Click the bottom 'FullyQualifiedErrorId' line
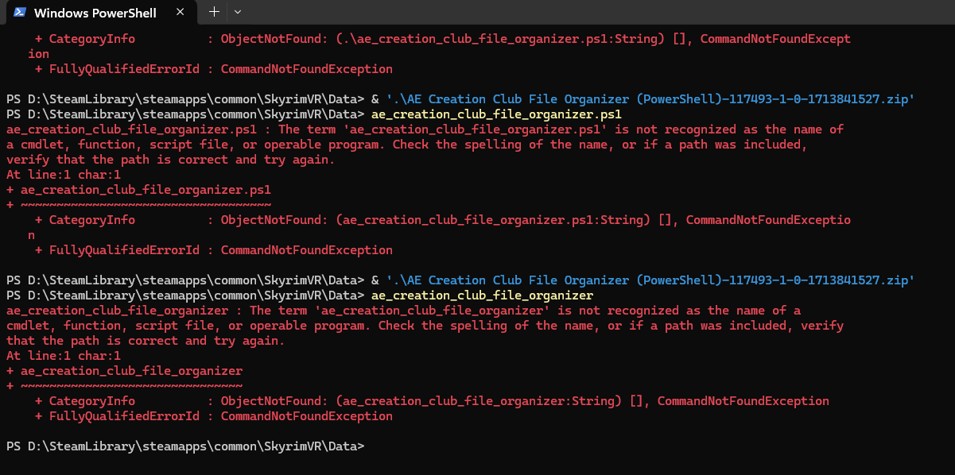This screenshot has height=475, width=955. pos(214,416)
